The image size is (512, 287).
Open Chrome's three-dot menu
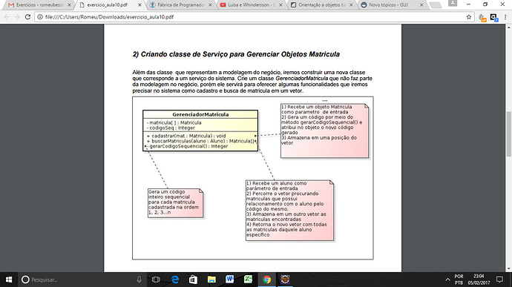pos(505,17)
